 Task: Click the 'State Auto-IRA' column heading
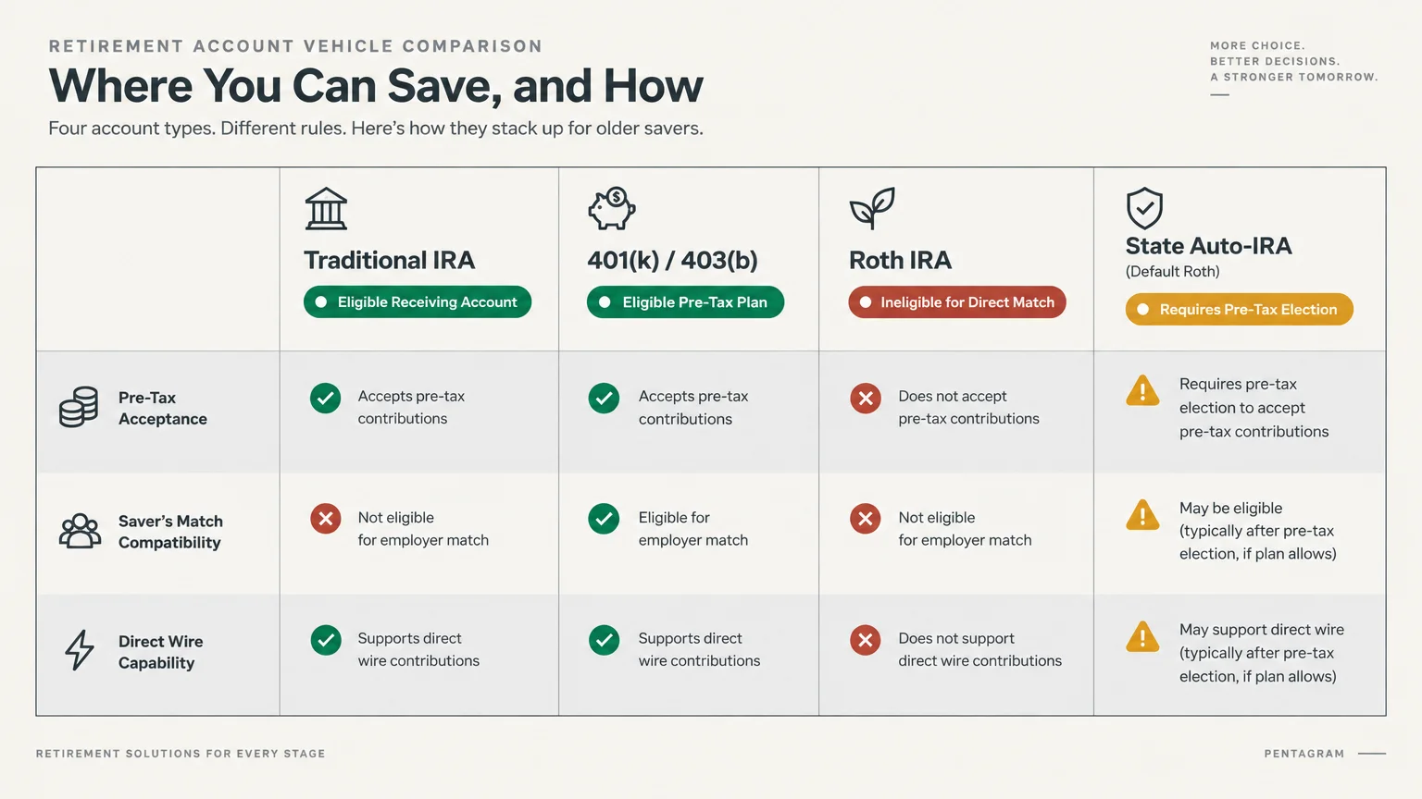point(1209,246)
